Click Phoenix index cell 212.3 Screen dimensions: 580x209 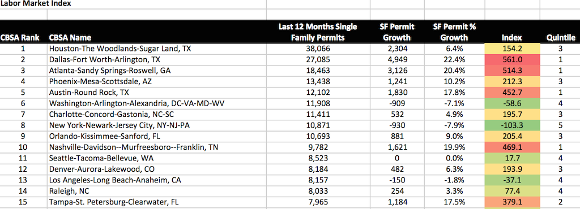click(x=512, y=81)
